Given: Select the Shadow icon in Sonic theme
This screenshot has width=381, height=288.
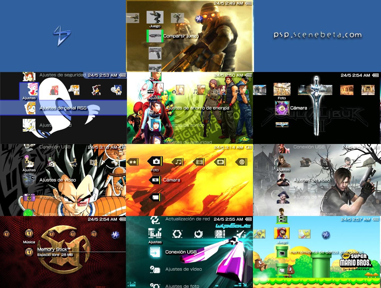Looking at the screenshot, I should tap(96, 90).
